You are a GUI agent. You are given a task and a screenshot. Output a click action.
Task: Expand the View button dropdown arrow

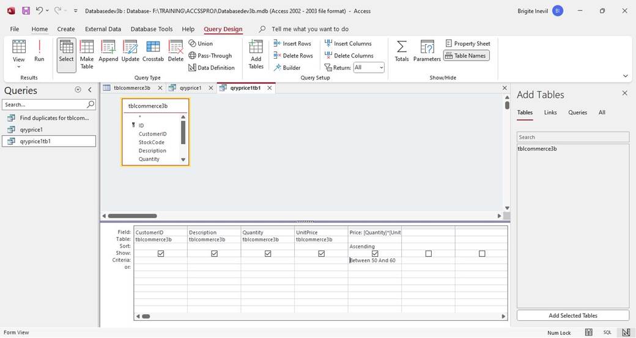click(19, 67)
